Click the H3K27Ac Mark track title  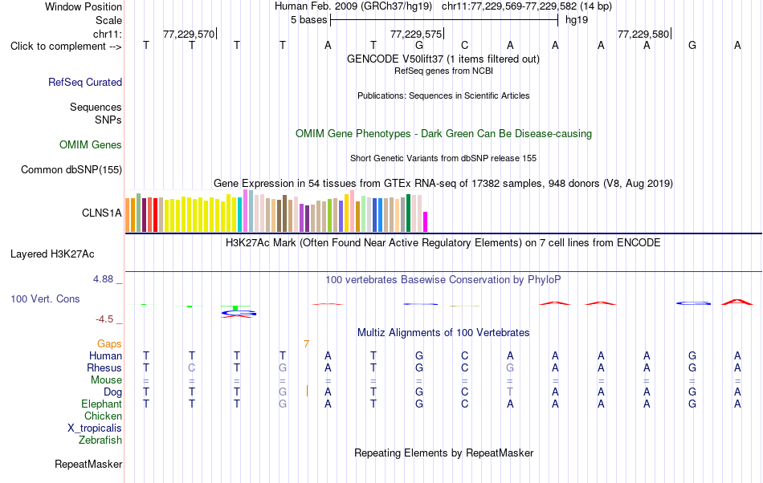tap(443, 242)
